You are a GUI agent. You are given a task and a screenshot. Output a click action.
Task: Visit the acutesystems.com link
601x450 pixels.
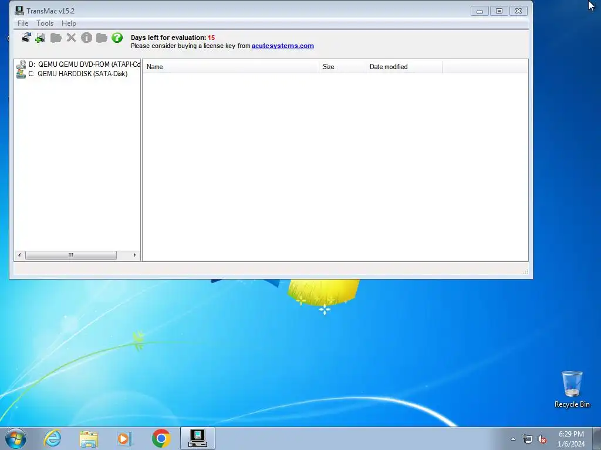[282, 46]
